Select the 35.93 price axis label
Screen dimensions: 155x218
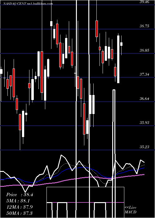click(x=144, y=122)
